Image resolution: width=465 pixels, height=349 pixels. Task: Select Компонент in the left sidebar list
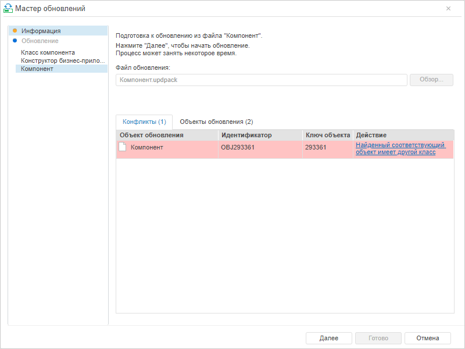37,69
